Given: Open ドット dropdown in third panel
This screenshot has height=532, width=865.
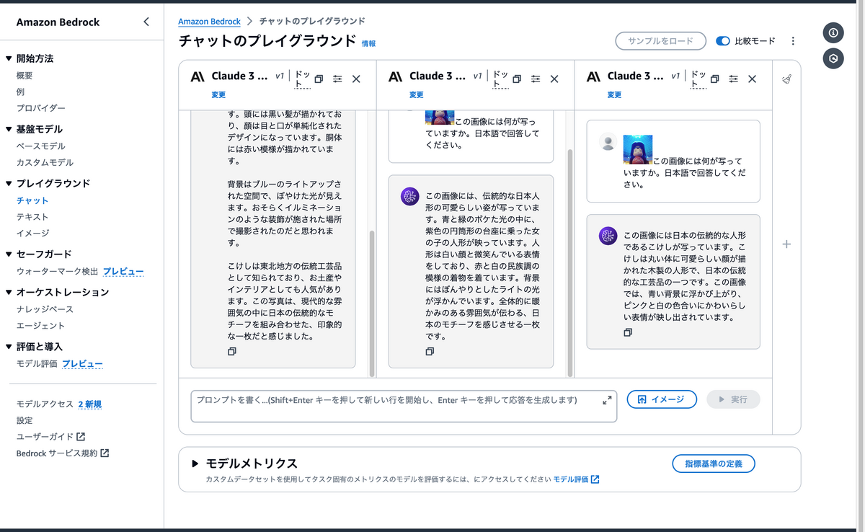Looking at the screenshot, I should [x=698, y=79].
